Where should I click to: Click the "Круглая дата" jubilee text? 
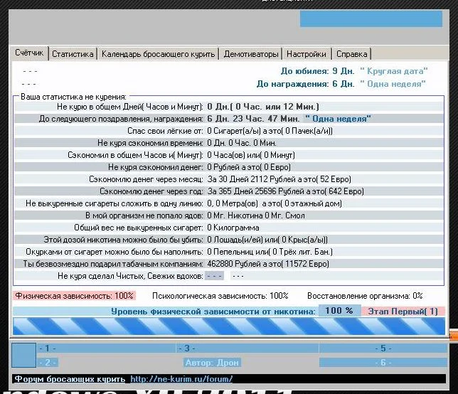tap(394, 71)
